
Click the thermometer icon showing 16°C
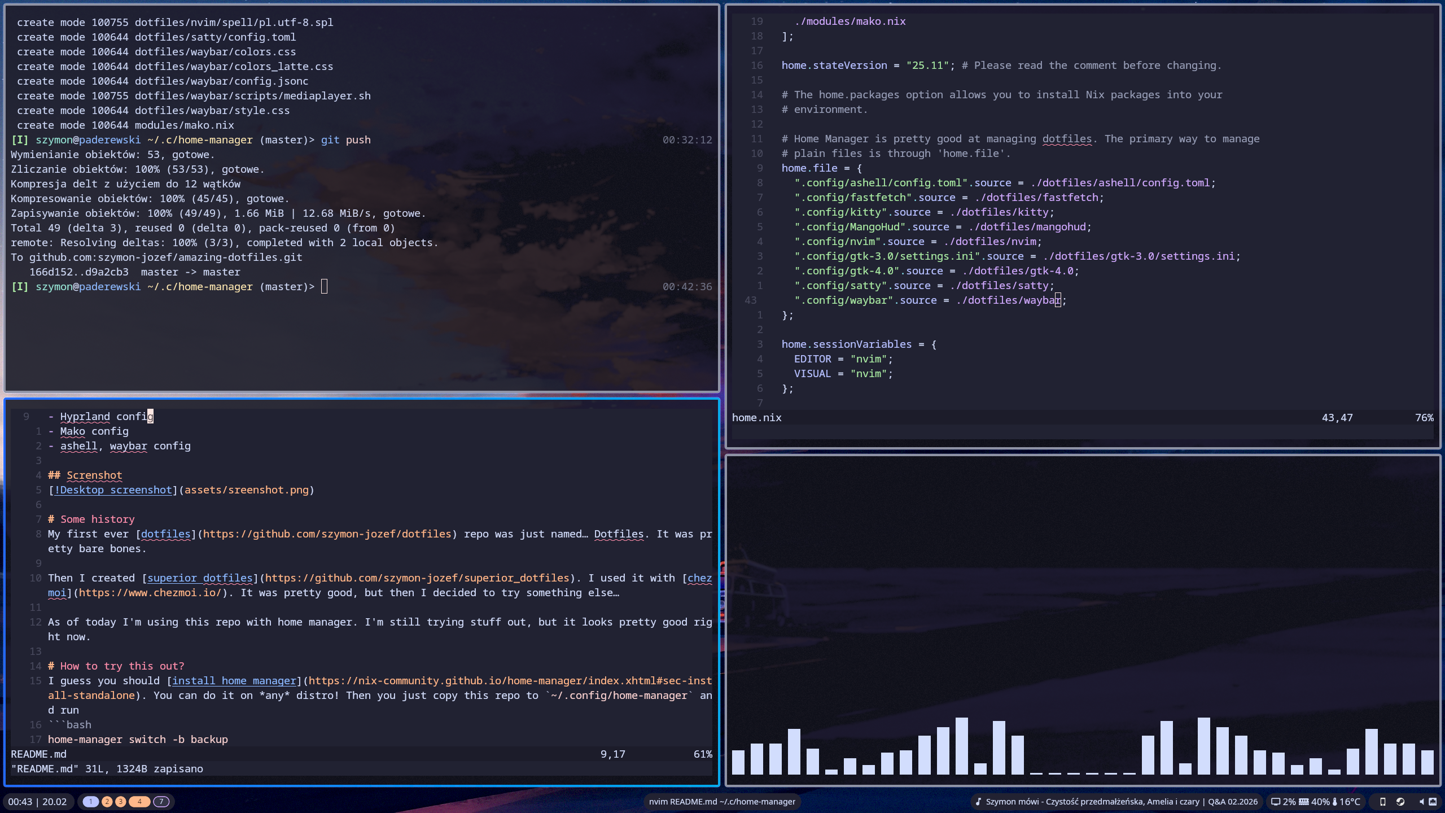pyautogui.click(x=1335, y=801)
